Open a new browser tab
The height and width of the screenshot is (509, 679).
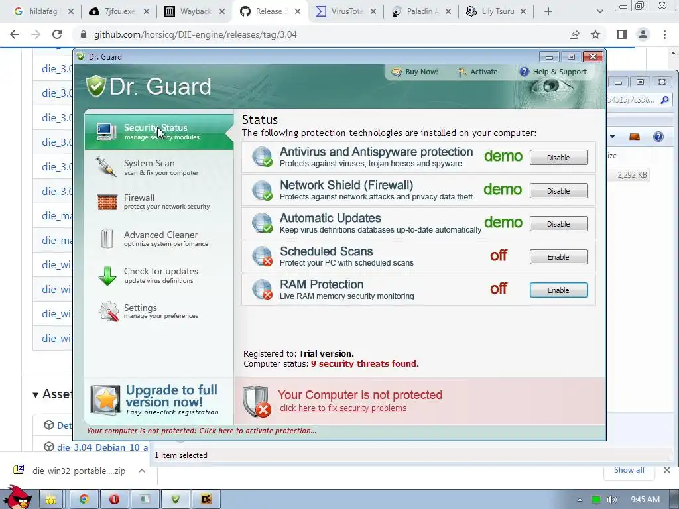coord(548,11)
